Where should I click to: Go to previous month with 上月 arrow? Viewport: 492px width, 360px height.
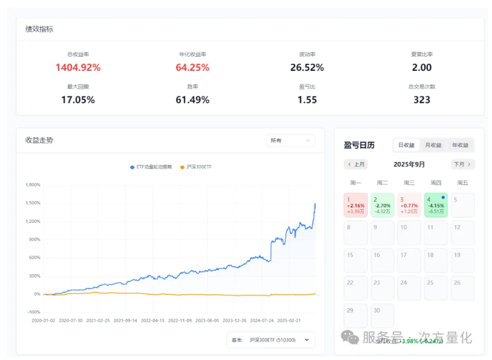tap(356, 164)
